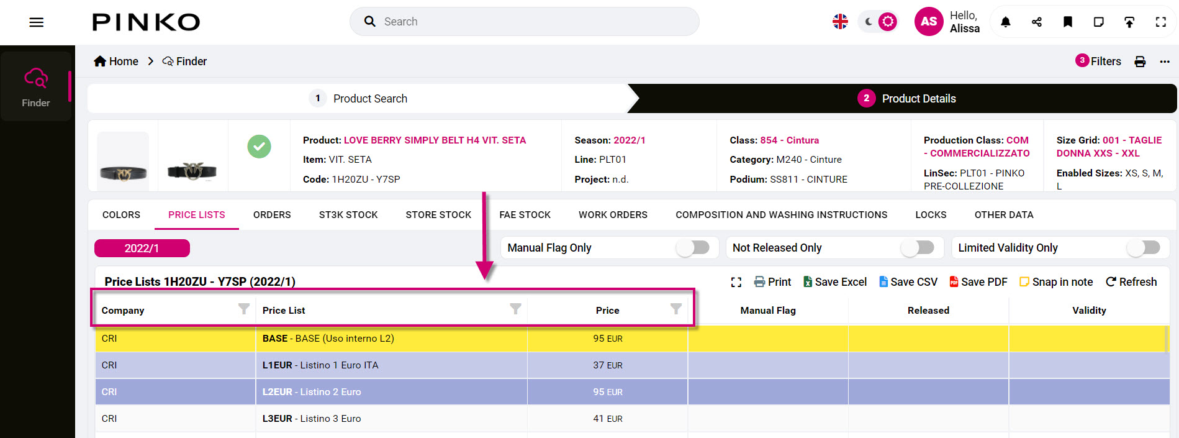Save price lists as CSV
Viewport: 1179px width, 438px height.
click(908, 282)
